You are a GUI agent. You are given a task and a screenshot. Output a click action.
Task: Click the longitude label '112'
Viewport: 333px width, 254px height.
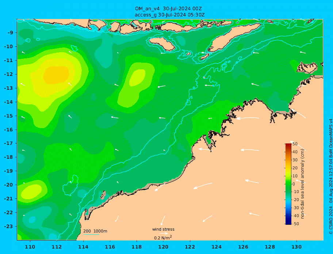tap(57, 247)
